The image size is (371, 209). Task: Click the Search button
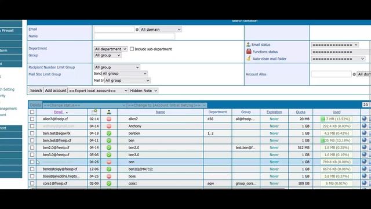(x=36, y=91)
